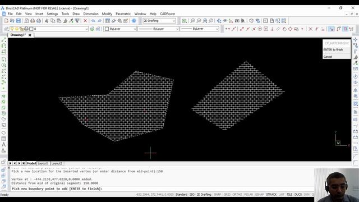Toggle SNAP in the status bar

(x=217, y=195)
